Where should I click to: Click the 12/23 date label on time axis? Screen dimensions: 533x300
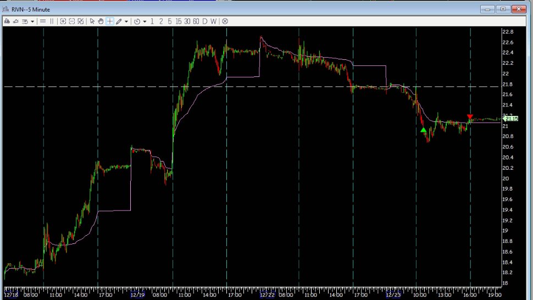click(393, 295)
